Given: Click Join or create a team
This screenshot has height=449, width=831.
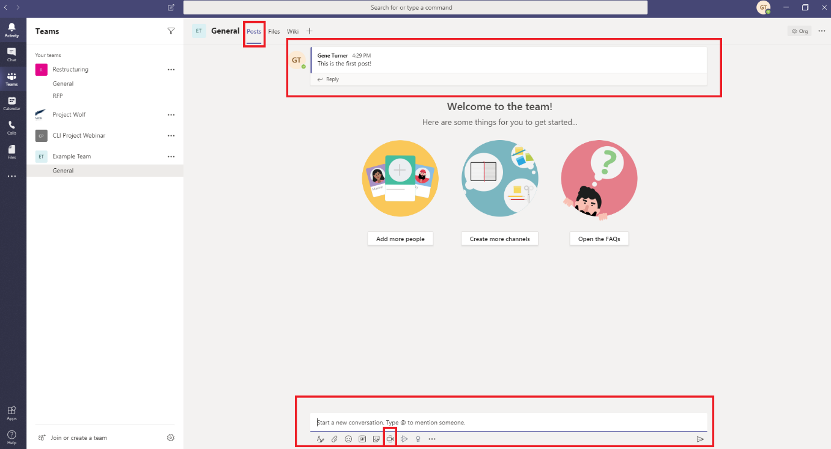Looking at the screenshot, I should pos(72,438).
